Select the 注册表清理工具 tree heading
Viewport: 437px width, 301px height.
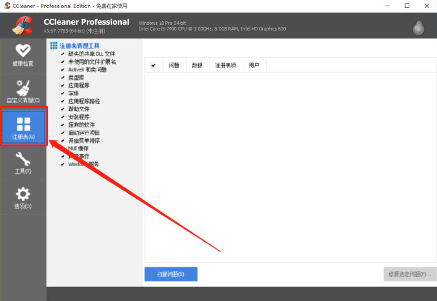tap(79, 46)
